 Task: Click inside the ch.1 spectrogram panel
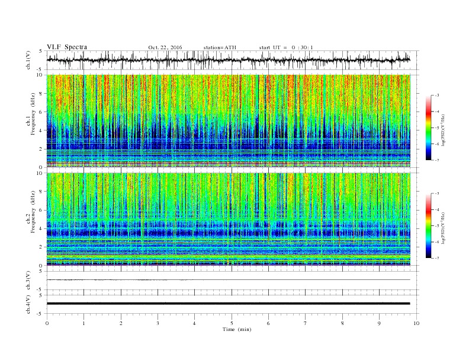tap(228, 121)
